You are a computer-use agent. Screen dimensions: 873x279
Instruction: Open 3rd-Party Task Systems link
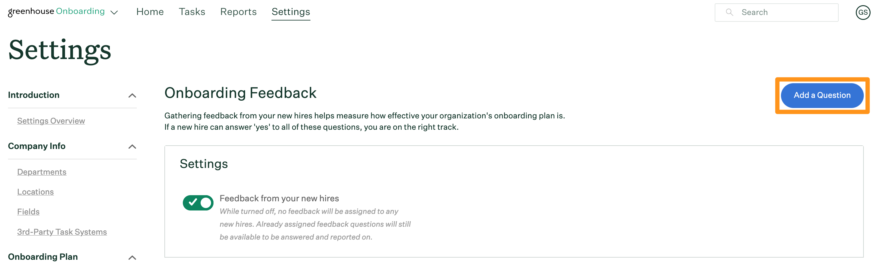coord(62,232)
